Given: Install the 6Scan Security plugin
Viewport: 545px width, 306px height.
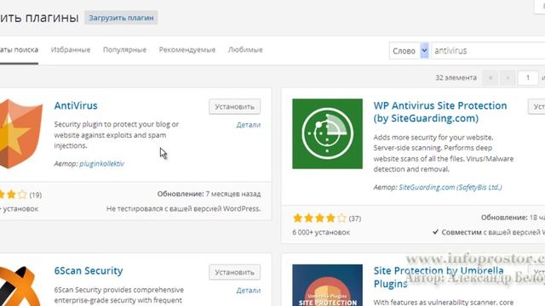Looking at the screenshot, I should point(235,272).
